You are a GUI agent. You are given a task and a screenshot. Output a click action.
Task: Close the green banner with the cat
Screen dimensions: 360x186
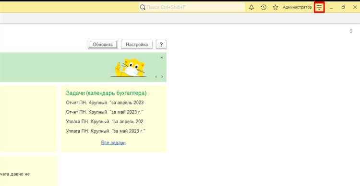click(x=162, y=58)
